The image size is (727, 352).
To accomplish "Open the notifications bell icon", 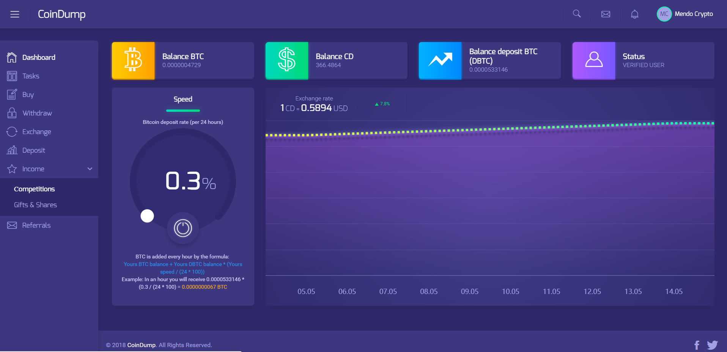I will click(635, 14).
